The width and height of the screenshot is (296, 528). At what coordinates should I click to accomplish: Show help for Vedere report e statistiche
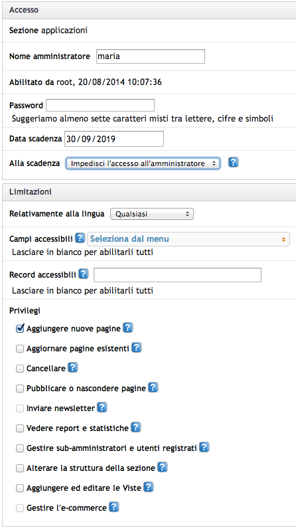pos(135,427)
